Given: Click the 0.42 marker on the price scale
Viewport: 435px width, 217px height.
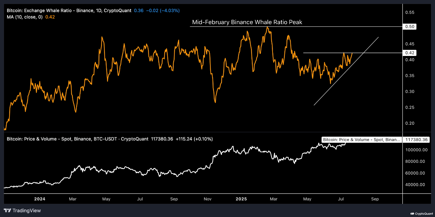Looking at the screenshot, I should (x=410, y=53).
